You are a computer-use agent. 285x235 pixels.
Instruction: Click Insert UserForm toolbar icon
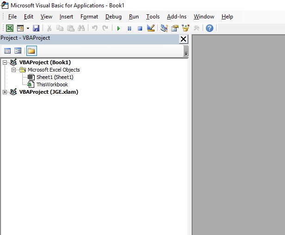(20, 28)
